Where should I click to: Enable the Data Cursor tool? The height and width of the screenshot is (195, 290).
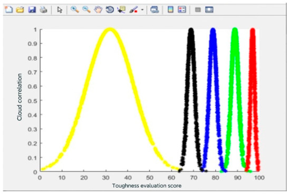[x=121, y=9]
